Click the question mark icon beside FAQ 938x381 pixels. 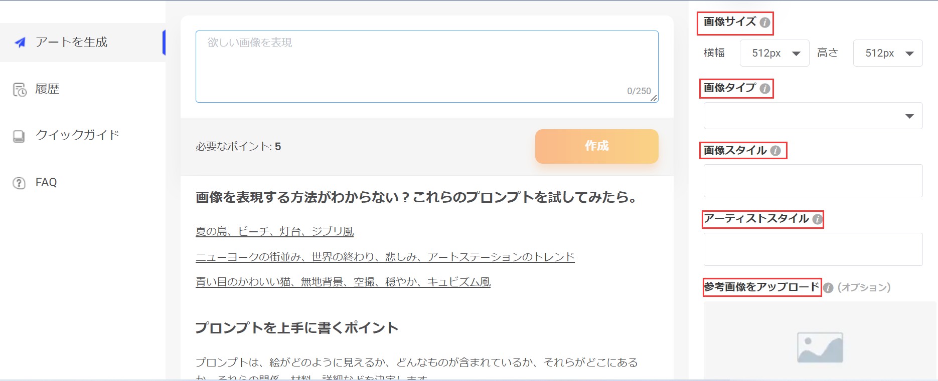click(19, 183)
